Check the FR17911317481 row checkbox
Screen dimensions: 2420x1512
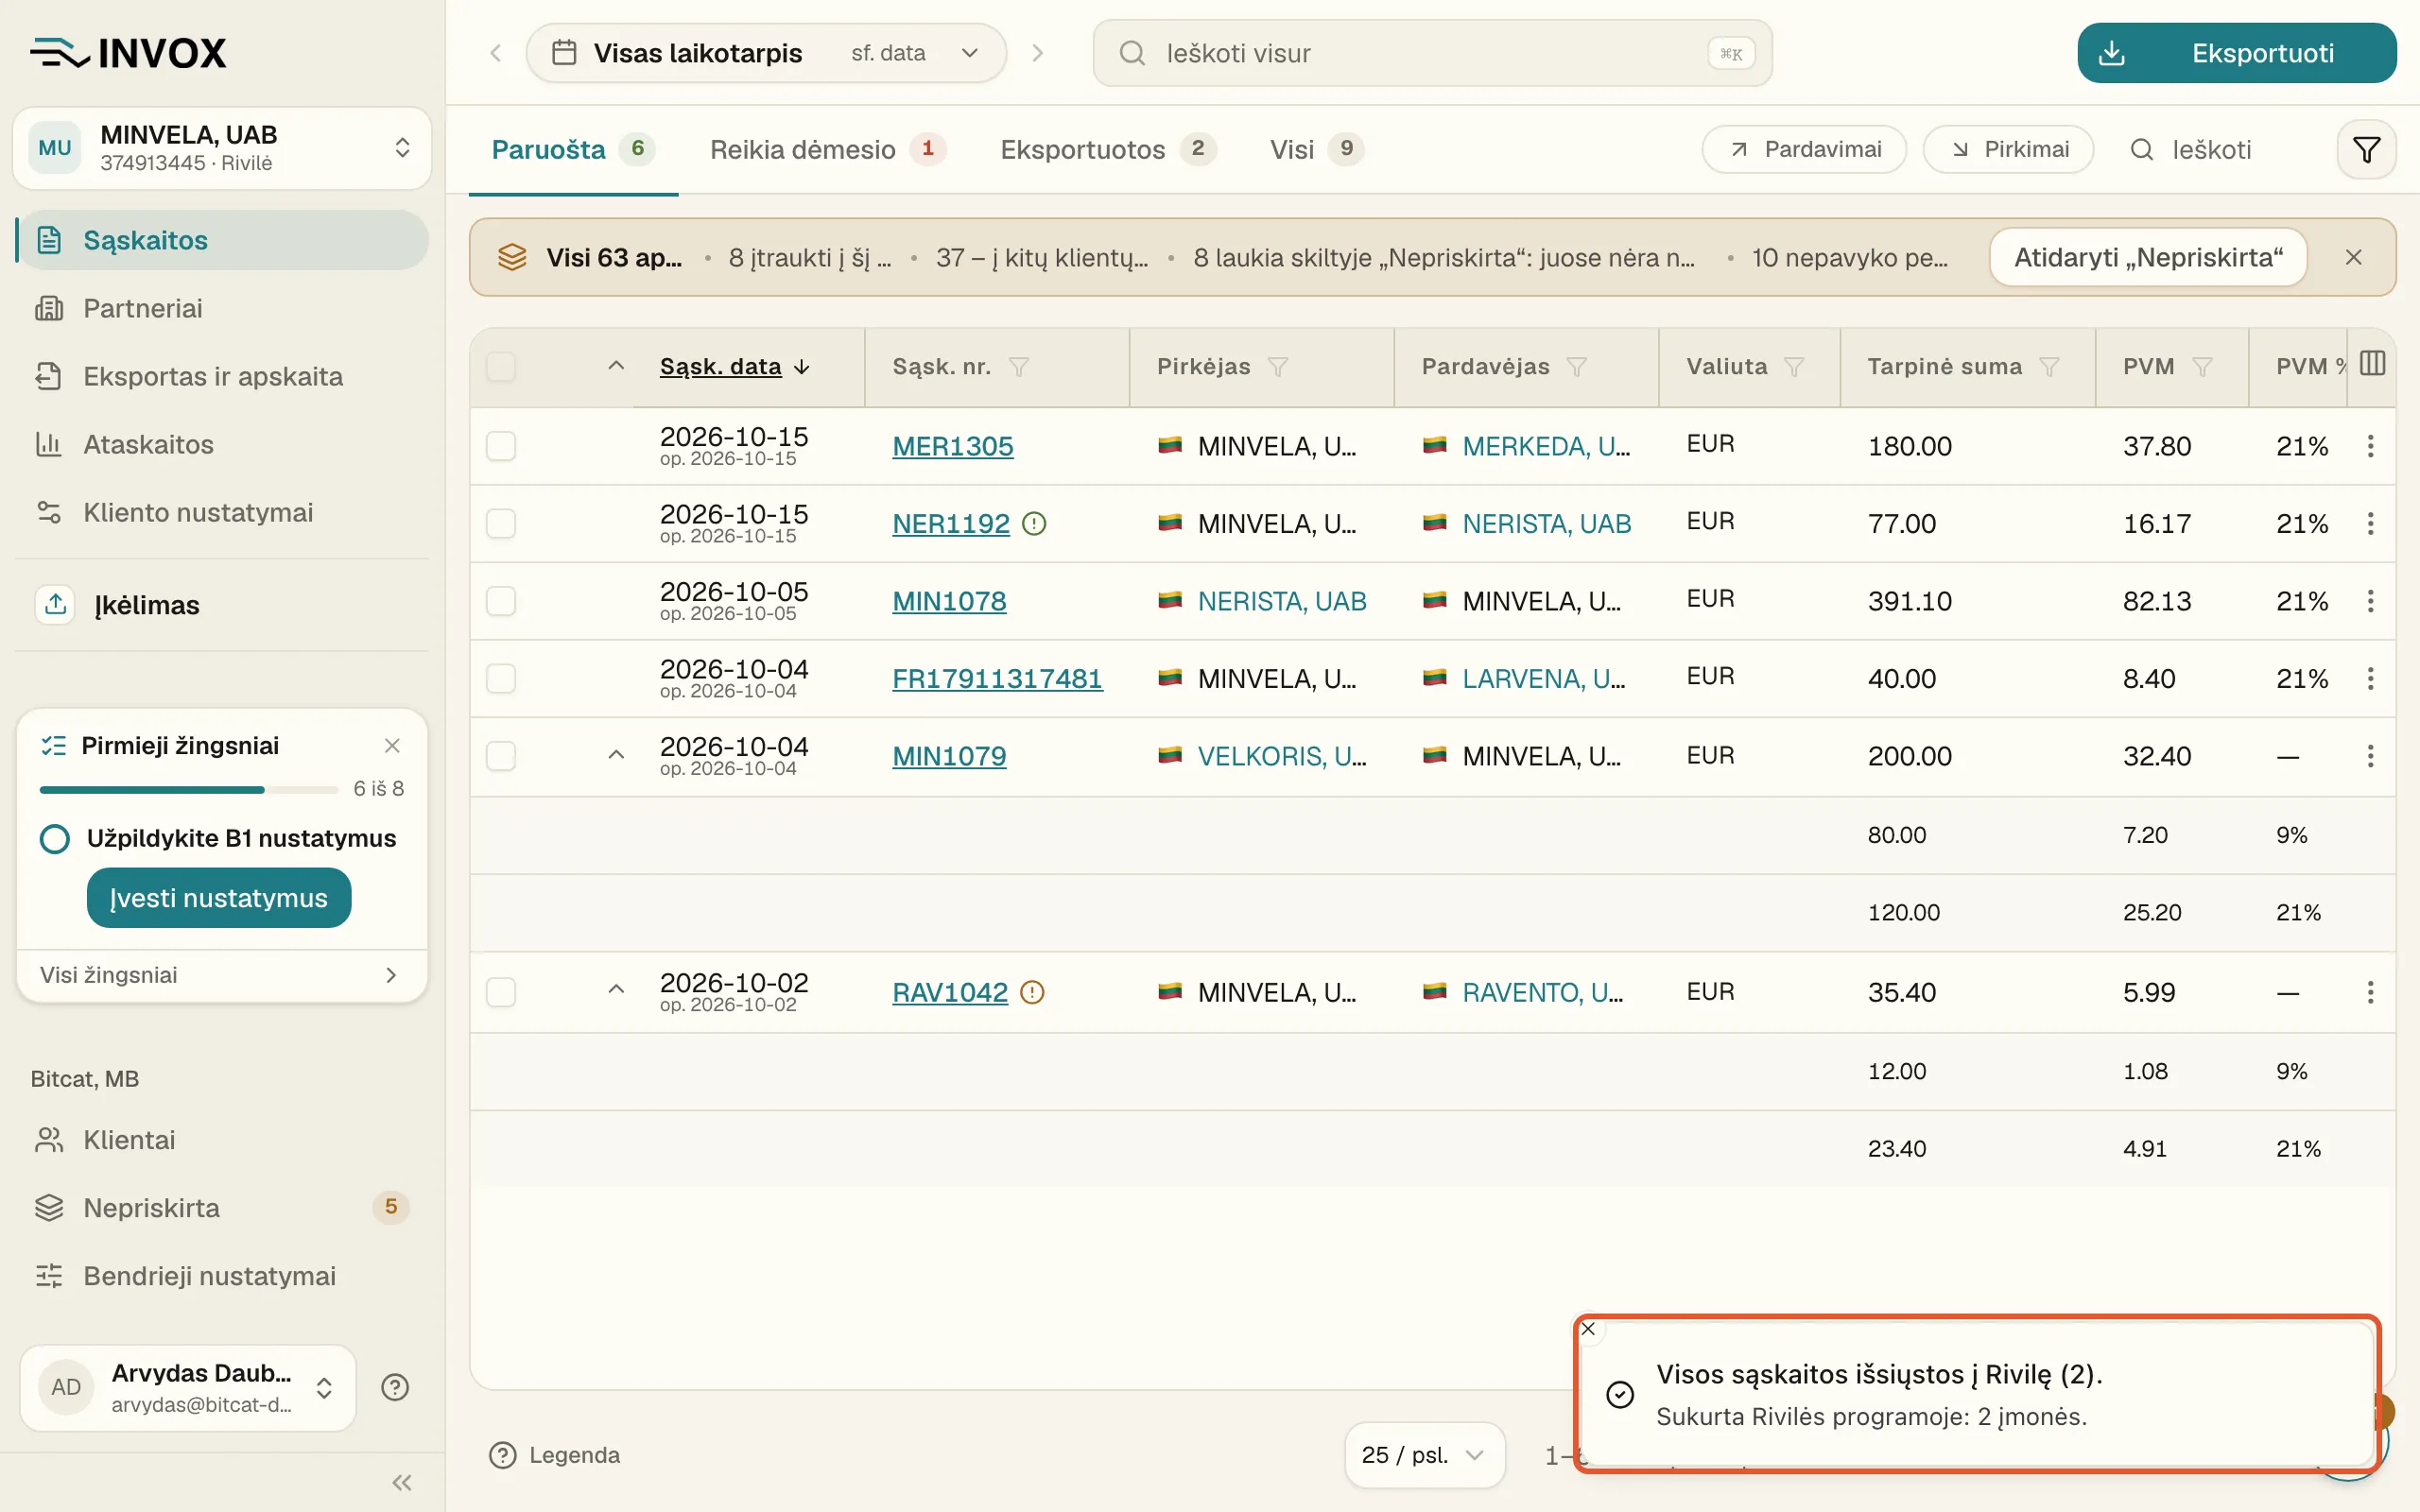tap(501, 678)
